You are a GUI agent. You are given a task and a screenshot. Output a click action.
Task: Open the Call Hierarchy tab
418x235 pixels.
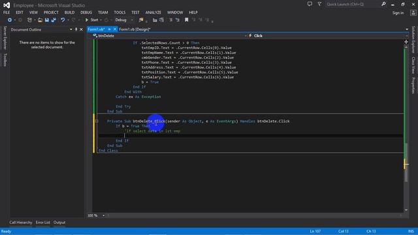21,223
